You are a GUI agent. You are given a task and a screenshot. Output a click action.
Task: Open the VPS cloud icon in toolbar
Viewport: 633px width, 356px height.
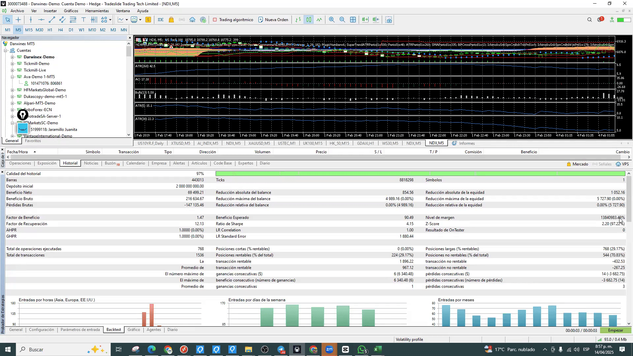[192, 20]
